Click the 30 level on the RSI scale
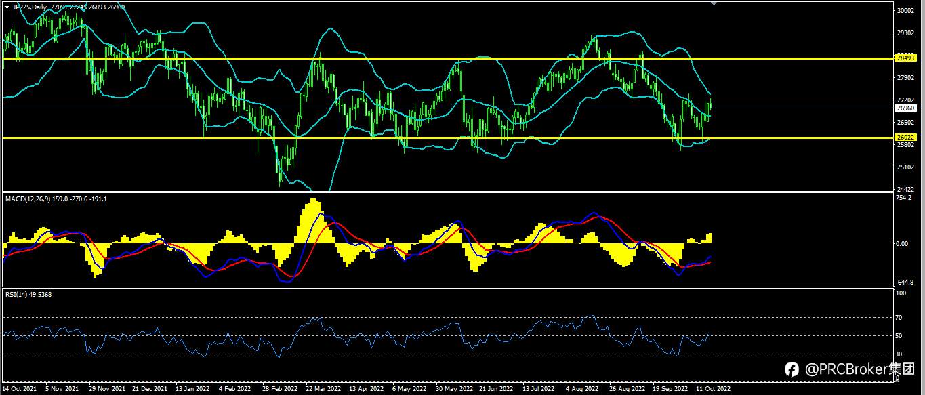The height and width of the screenshot is (395, 925). tap(900, 354)
